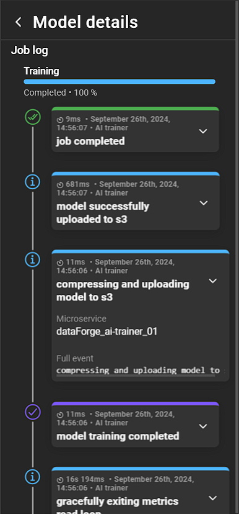
Task: Click the Training progress bar
Action: click(119, 81)
